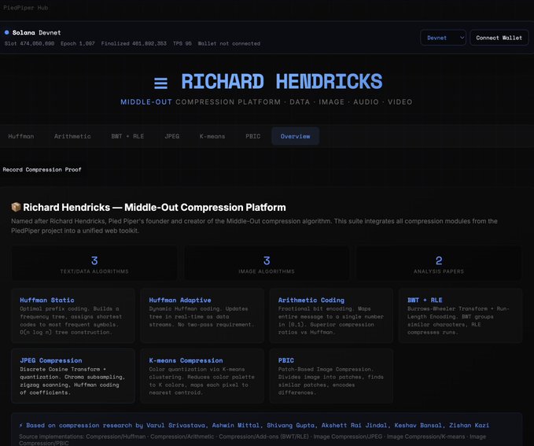534x446 pixels.
Task: Click the TPS 95 status value
Action: (x=182, y=43)
